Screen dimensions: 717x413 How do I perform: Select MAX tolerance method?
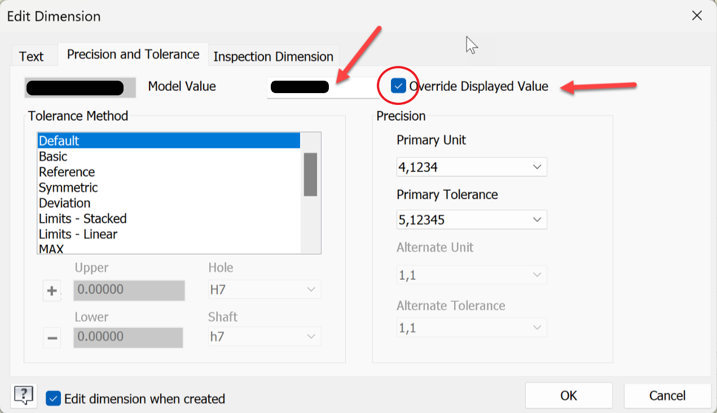169,248
